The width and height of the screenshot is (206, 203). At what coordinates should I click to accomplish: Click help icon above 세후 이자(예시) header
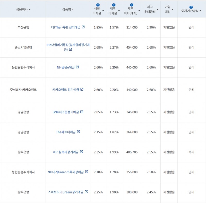[x=132, y=5]
